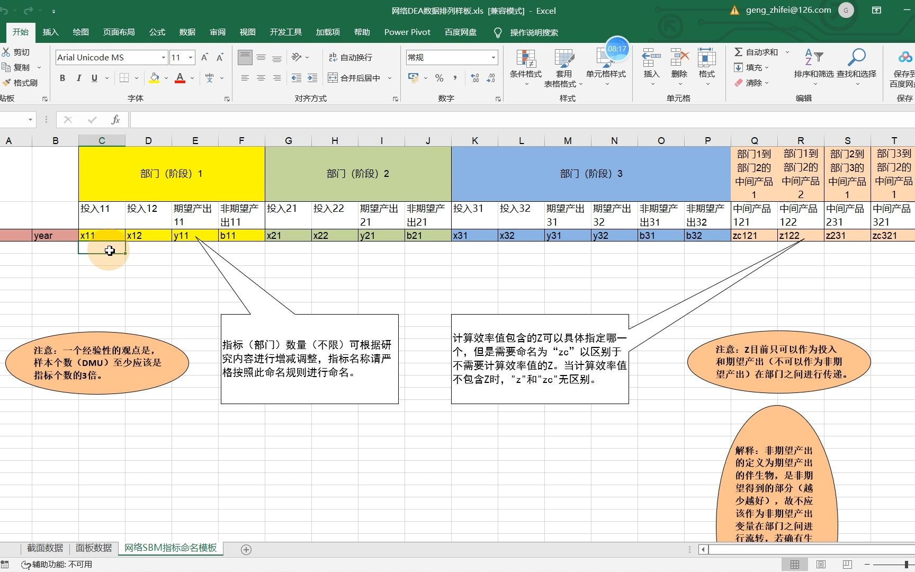Open Find and Select (查找和选择)
Screen dimensions: 915x572
(857, 67)
